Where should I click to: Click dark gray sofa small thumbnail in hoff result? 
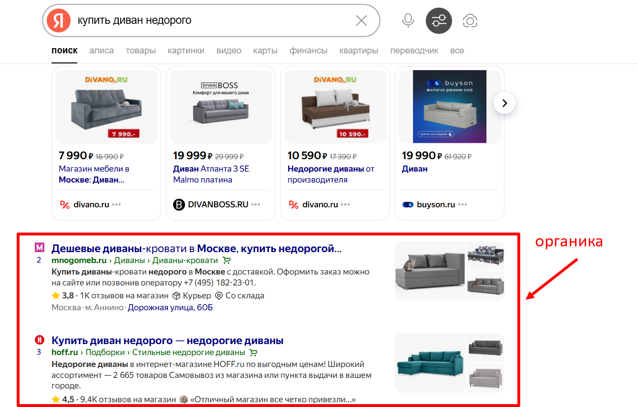point(485,348)
